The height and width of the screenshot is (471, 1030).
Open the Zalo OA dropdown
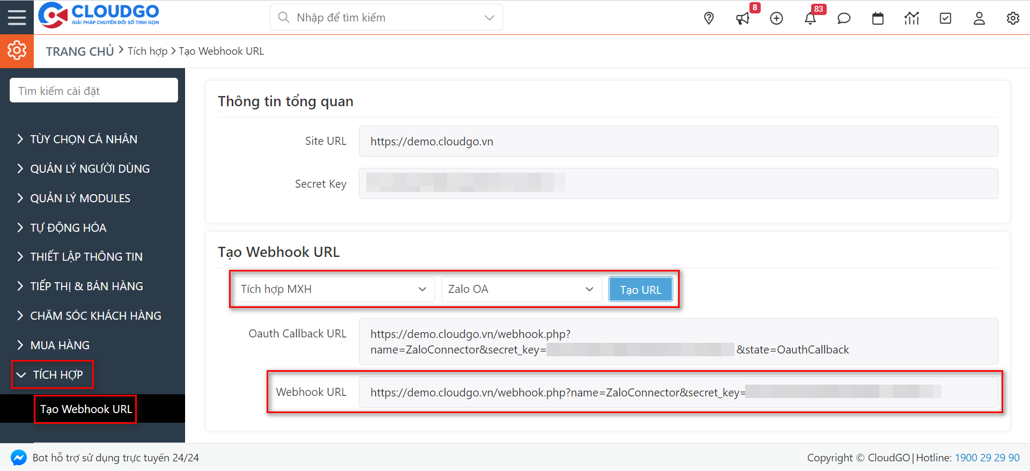[521, 289]
